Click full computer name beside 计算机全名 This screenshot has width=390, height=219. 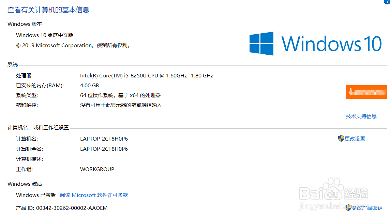(x=104, y=149)
